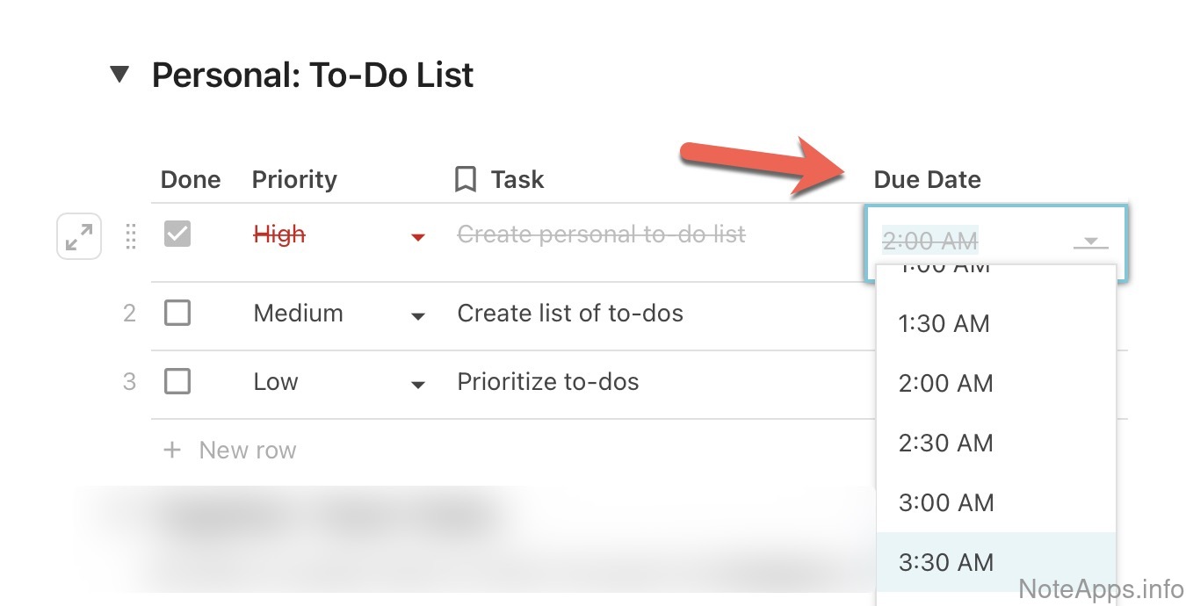Pick 2:30 AM from the time options
Screen dimensions: 1186x606
pyautogui.click(x=945, y=444)
